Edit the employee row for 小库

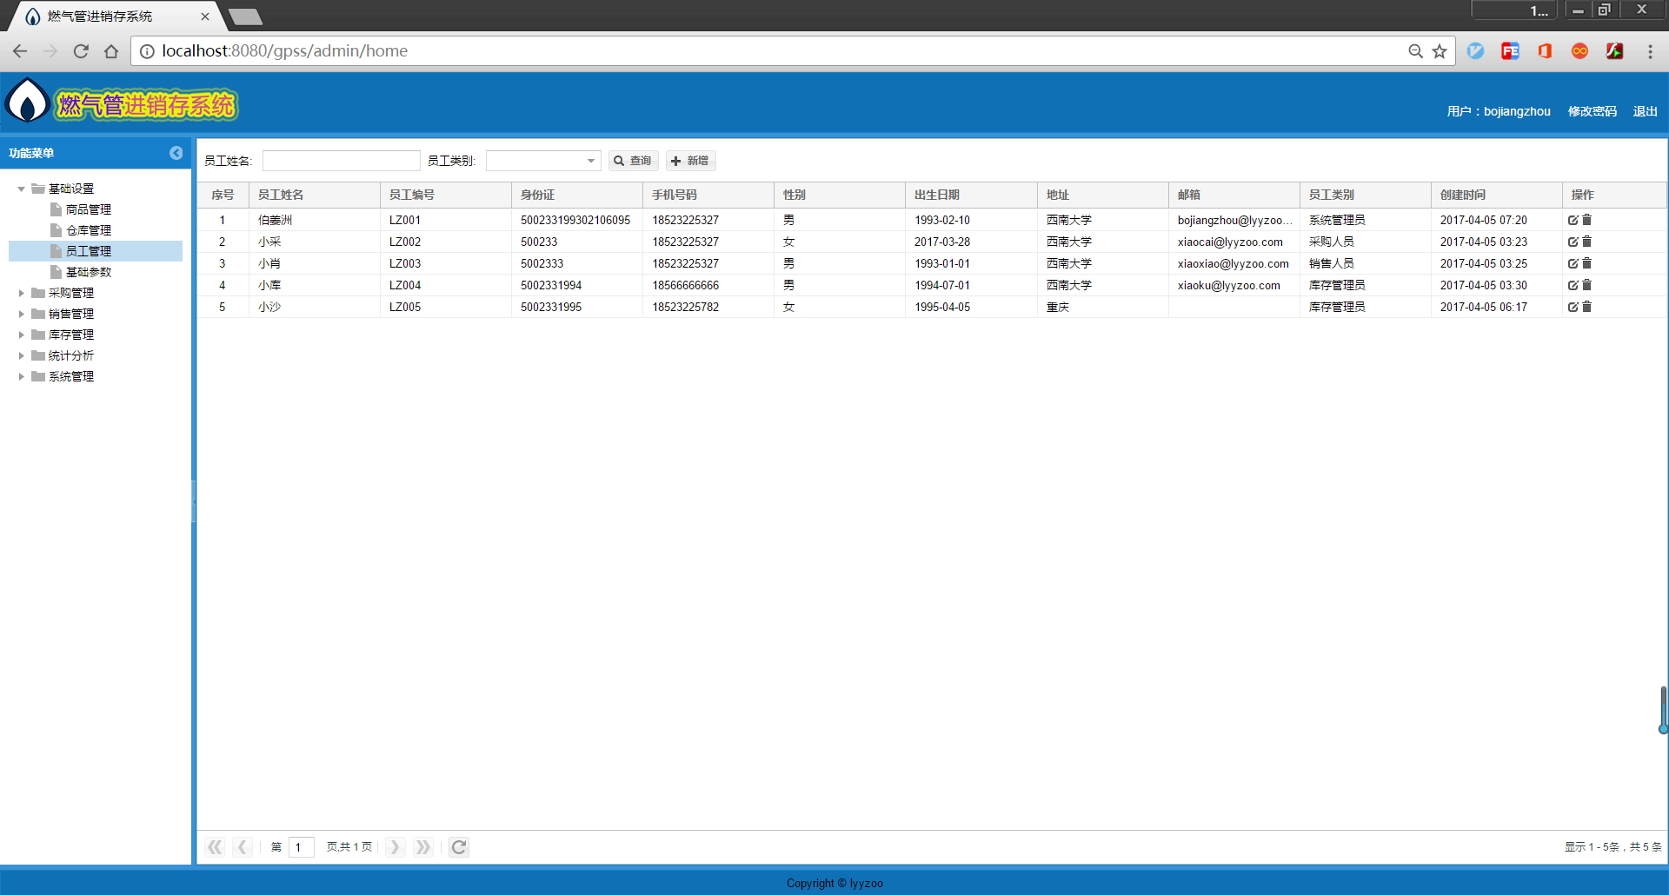click(x=1573, y=285)
